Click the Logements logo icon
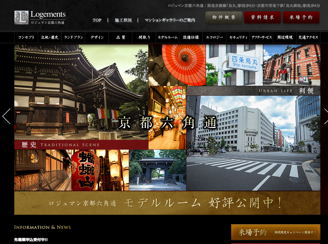 pos(21,17)
